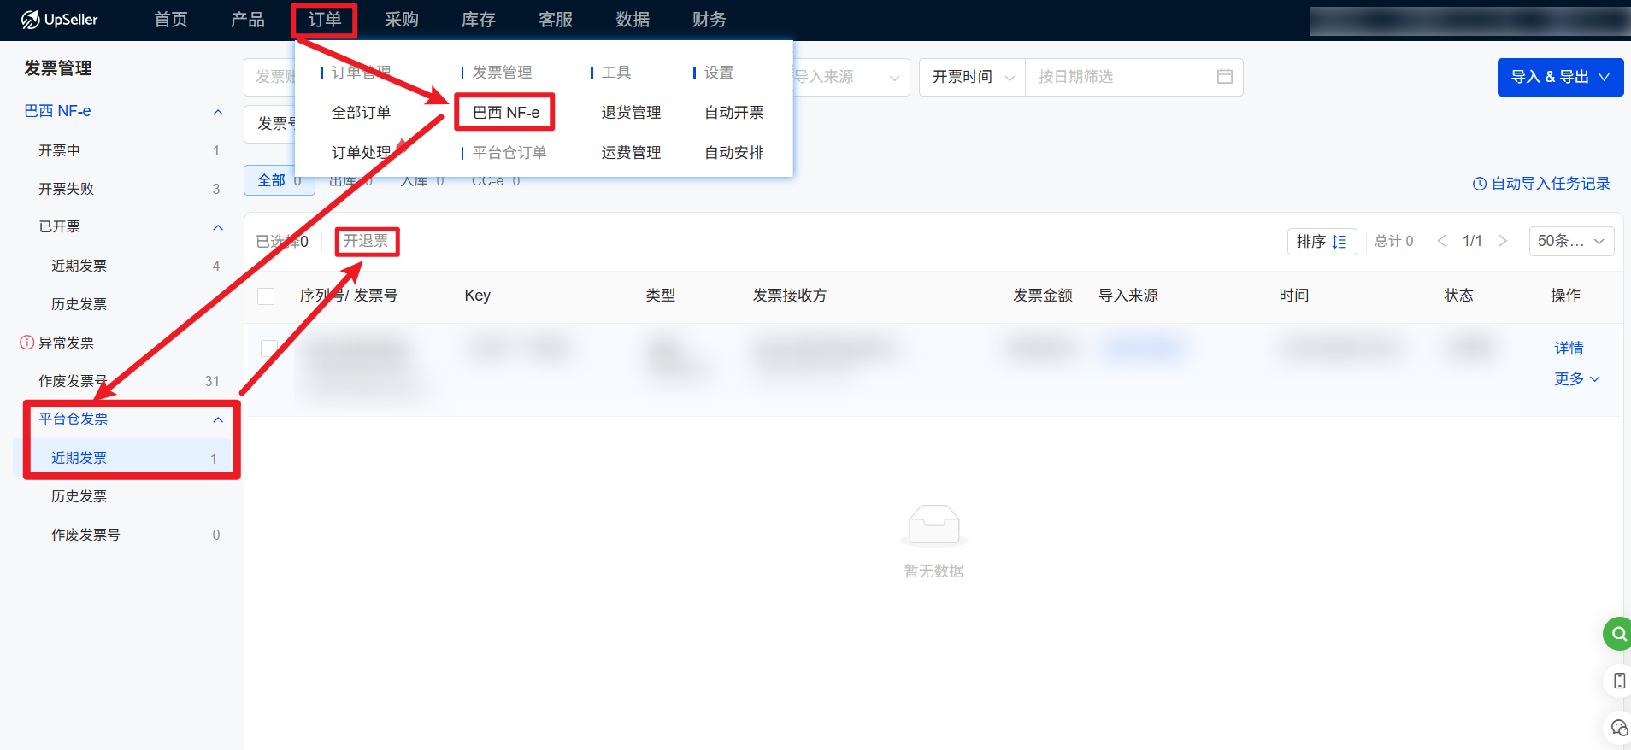Screen dimensions: 1631x750
Task: Tick the select-all checkbox in table header
Action: point(266,296)
